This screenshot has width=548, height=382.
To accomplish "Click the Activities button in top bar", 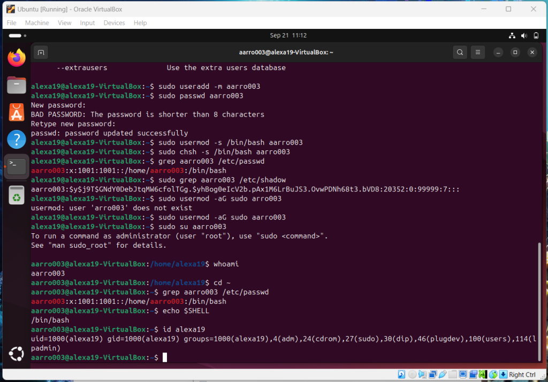I will (15, 35).
